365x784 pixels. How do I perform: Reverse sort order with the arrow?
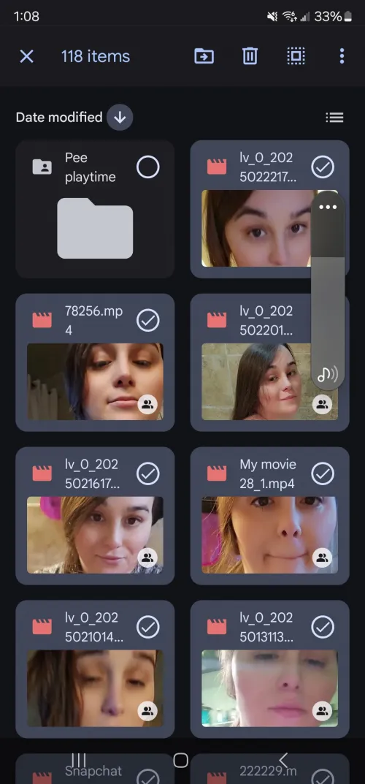[119, 118]
